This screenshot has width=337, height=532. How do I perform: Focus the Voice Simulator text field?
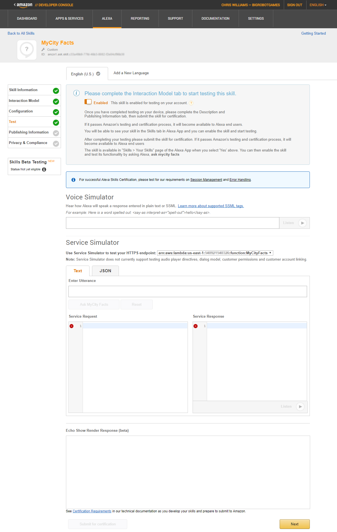point(172,223)
